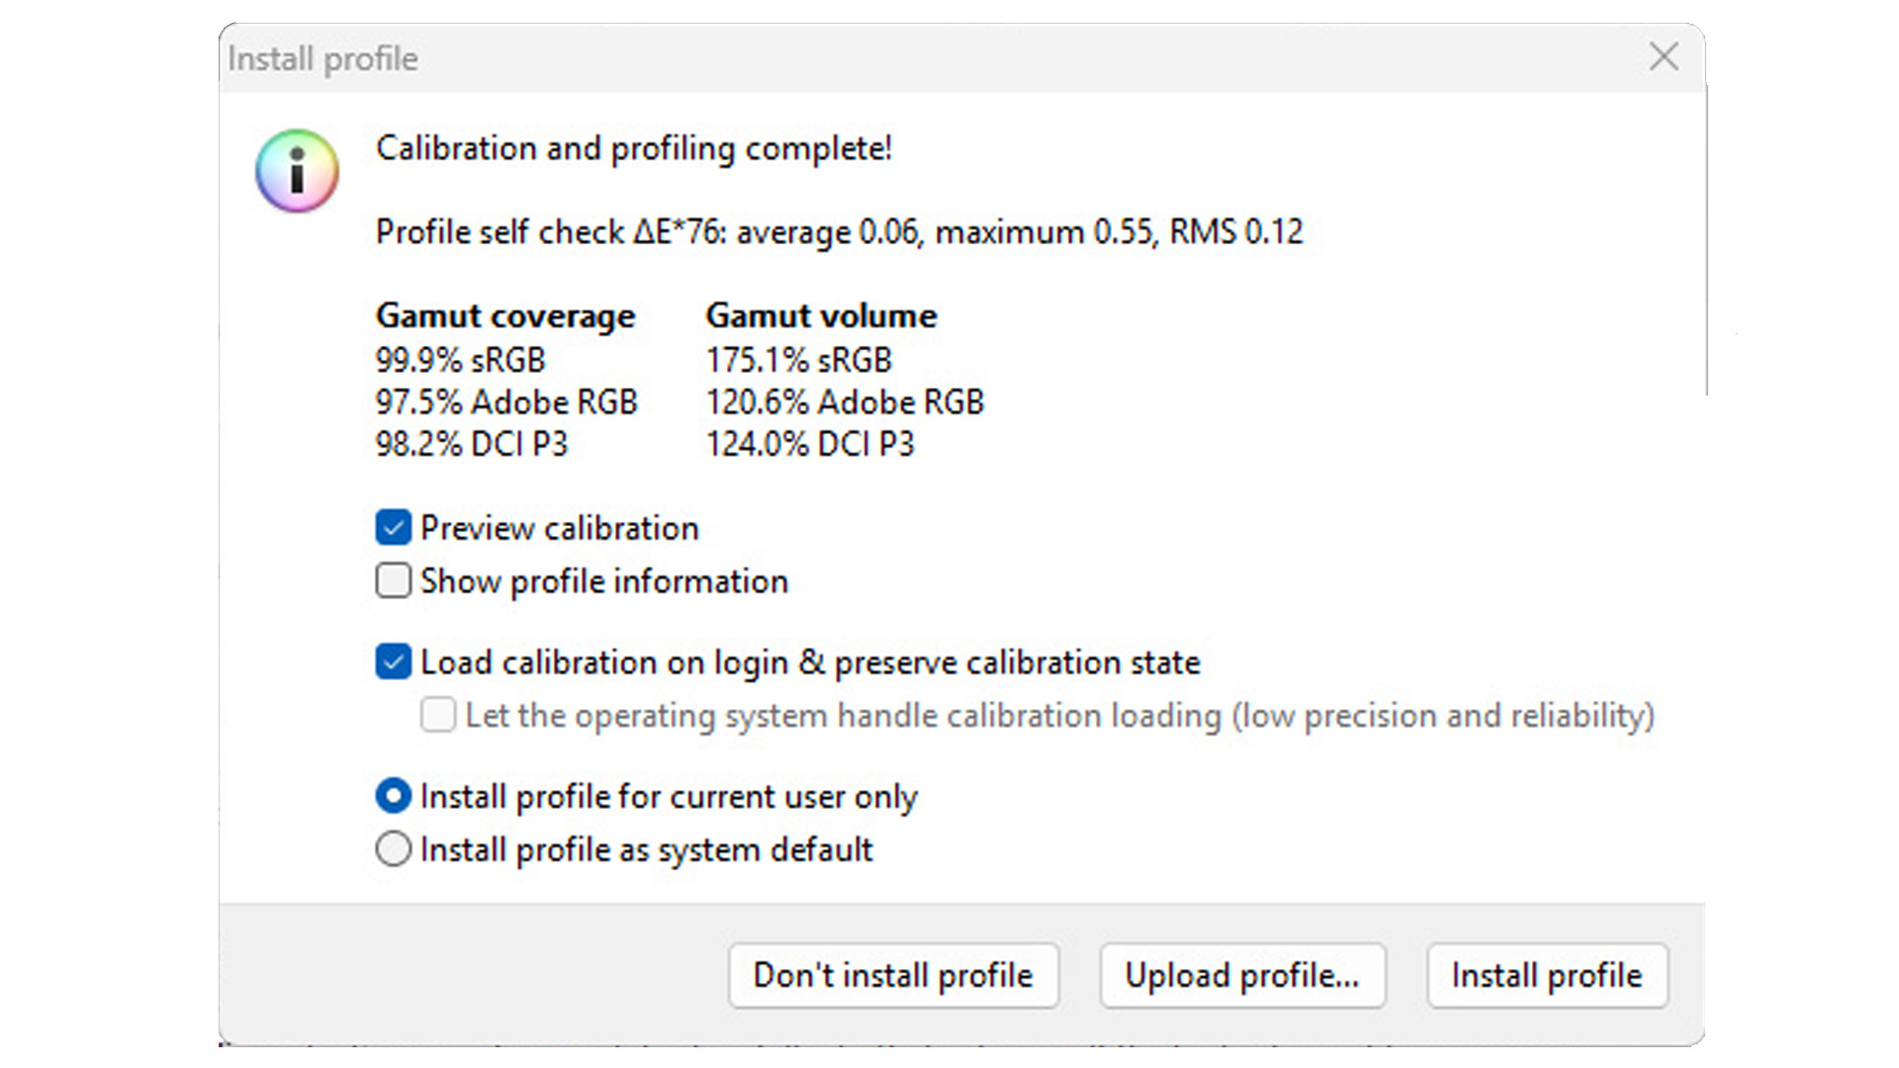Click the 175.1% sRGB volume value

click(799, 360)
